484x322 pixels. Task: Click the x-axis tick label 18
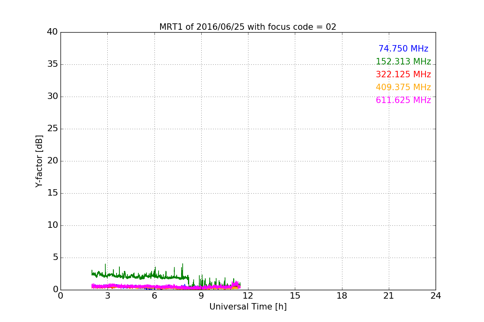point(342,296)
